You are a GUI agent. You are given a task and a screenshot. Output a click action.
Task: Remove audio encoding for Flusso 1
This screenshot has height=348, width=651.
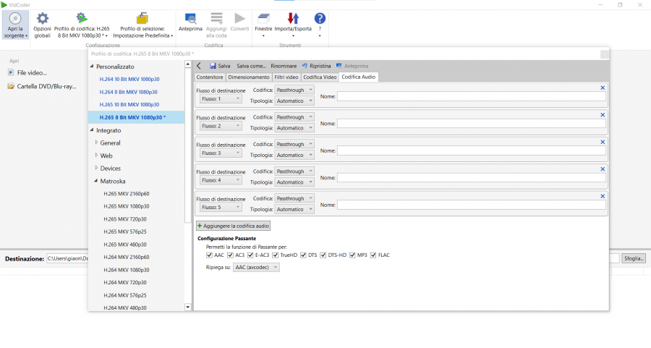tap(603, 88)
